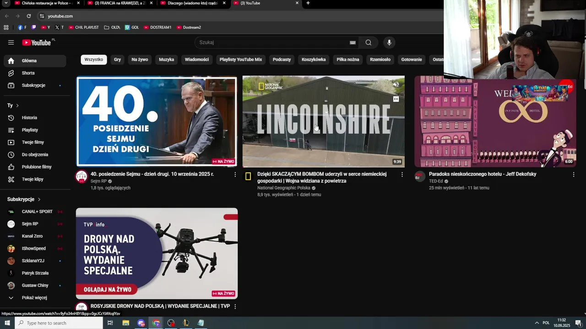Viewport: 586px width, 329px height.
Task: Open options menu for SKACZĄCYM BOMBOM video
Action: 402,175
